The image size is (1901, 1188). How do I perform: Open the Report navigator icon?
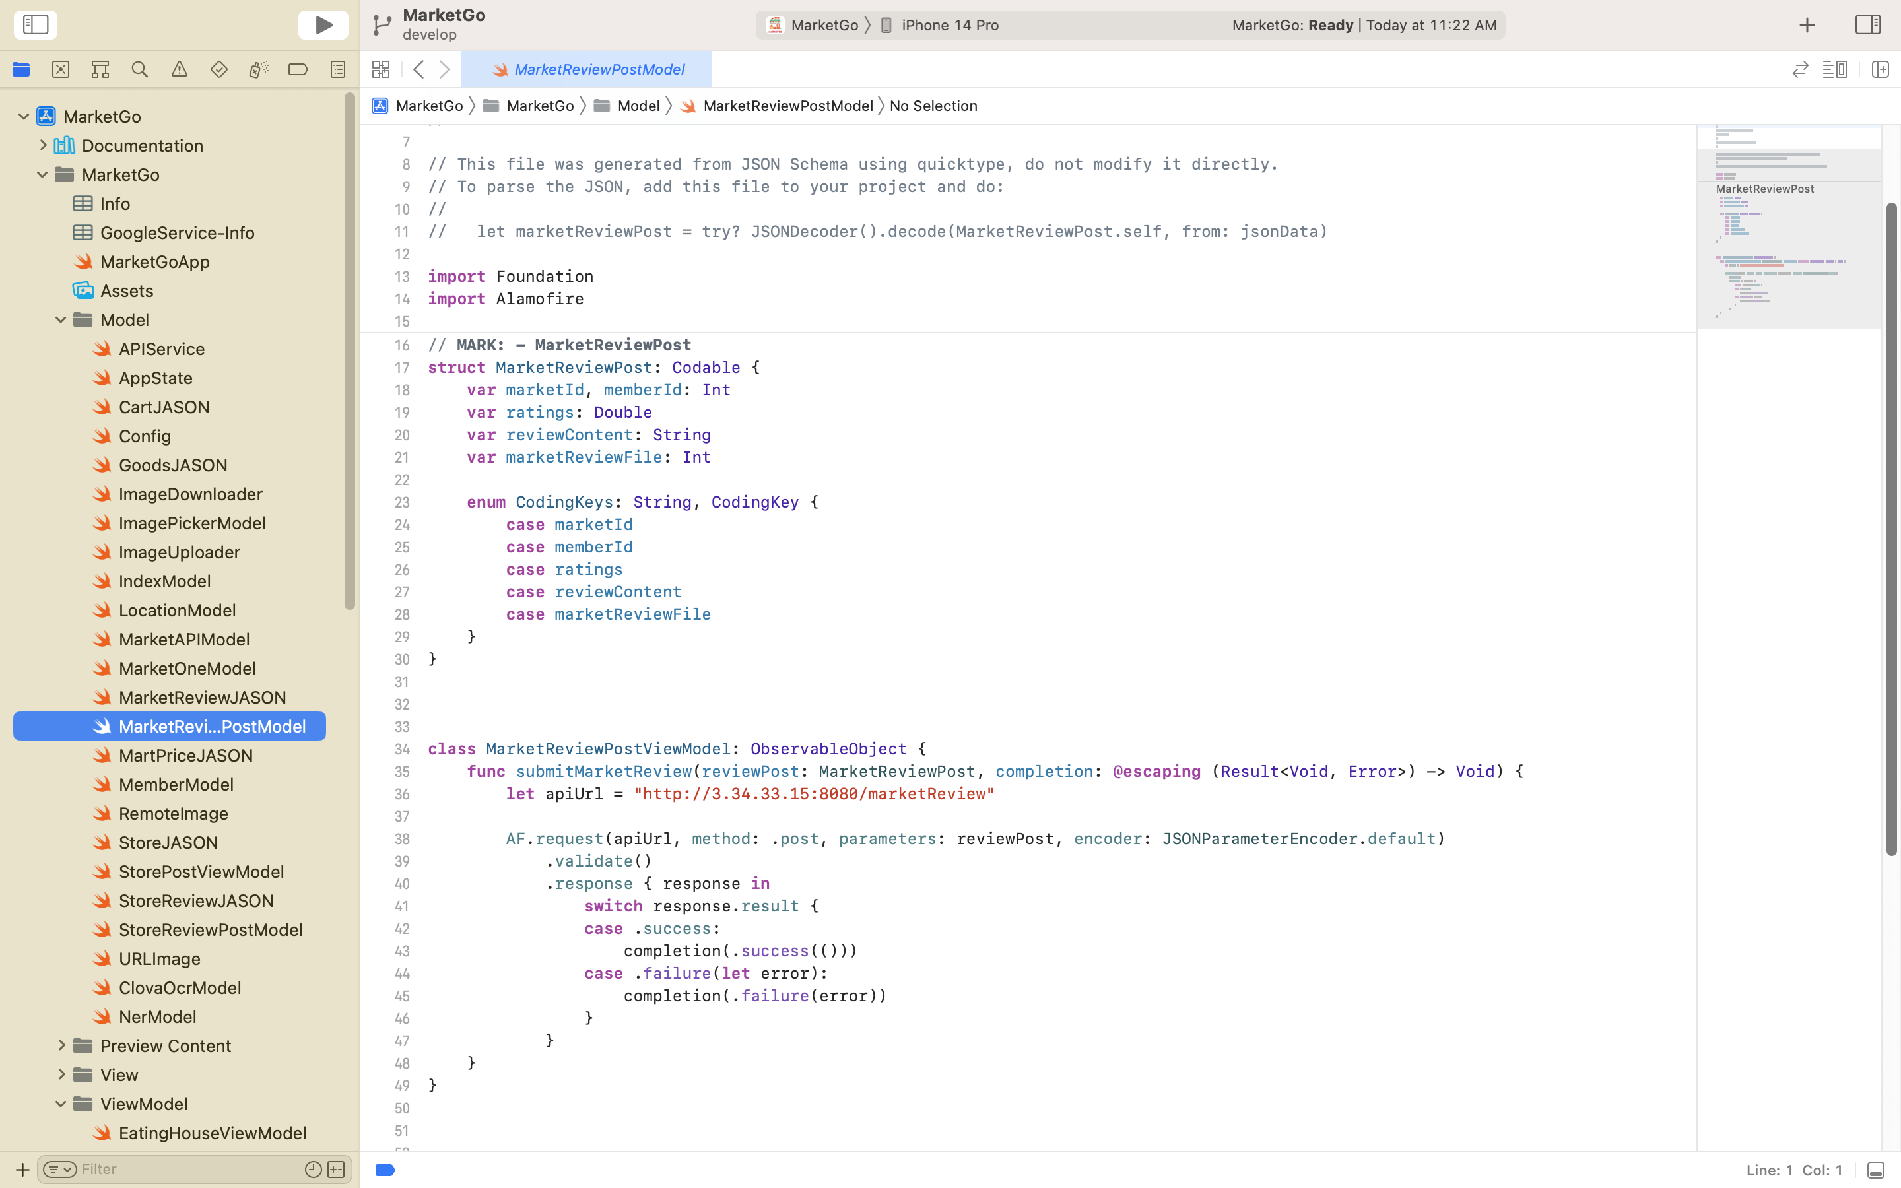338,69
